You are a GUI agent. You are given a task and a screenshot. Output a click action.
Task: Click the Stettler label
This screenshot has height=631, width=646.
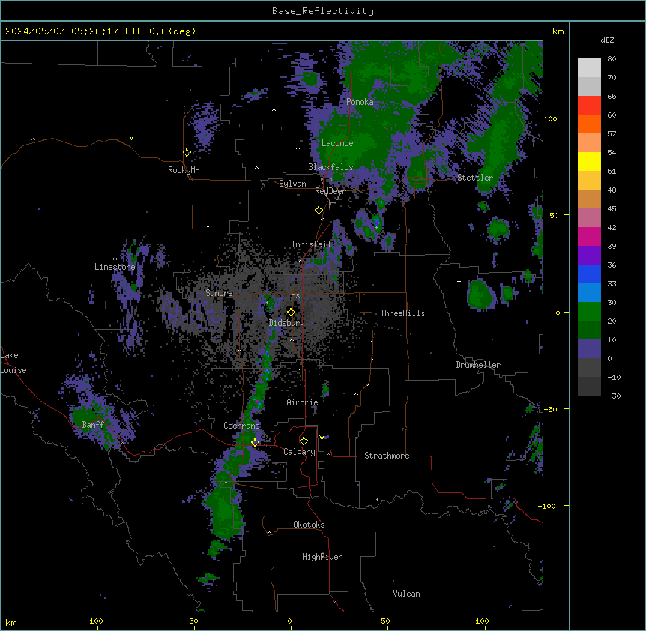pos(475,178)
